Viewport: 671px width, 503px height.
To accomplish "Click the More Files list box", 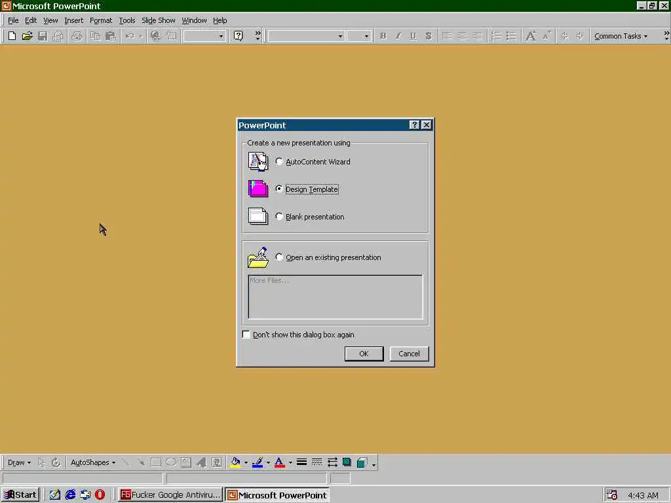I will coord(335,297).
